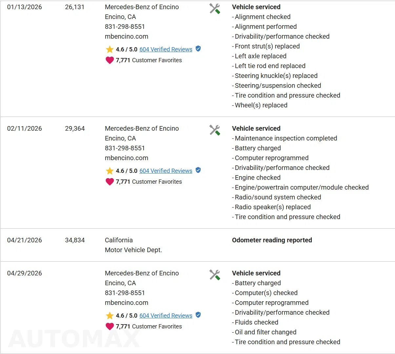
Task: Click the service wrench icon for the 01/13/2026 record
Action: [x=215, y=9]
